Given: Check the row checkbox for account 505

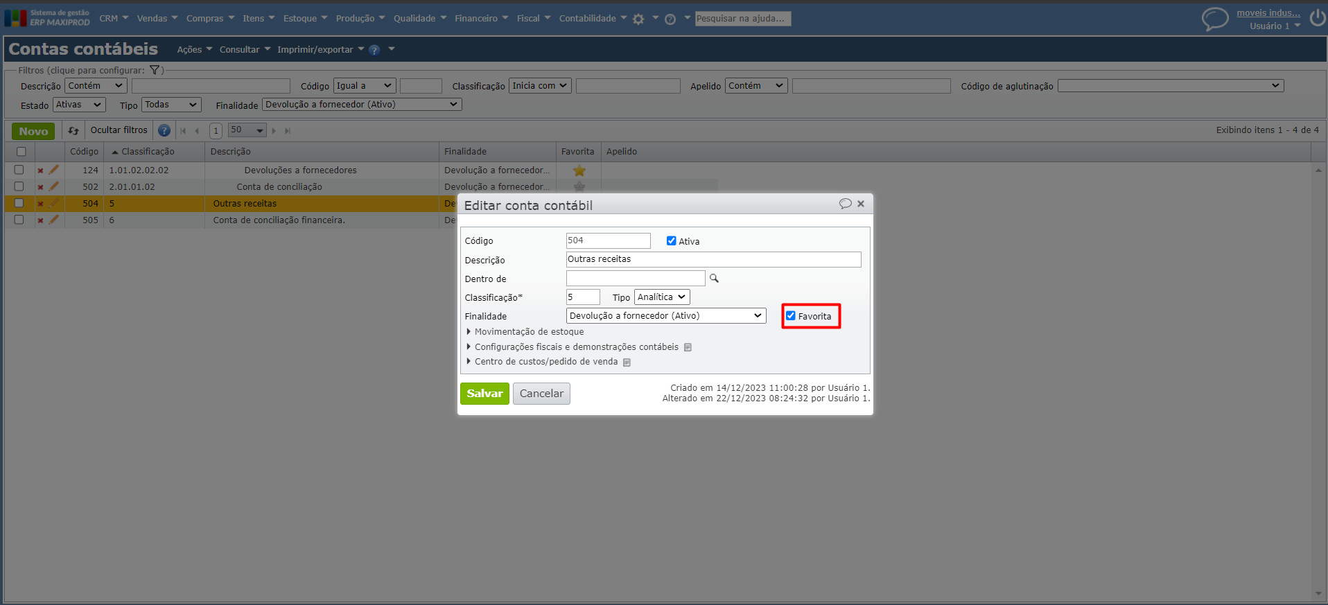Looking at the screenshot, I should [x=19, y=220].
